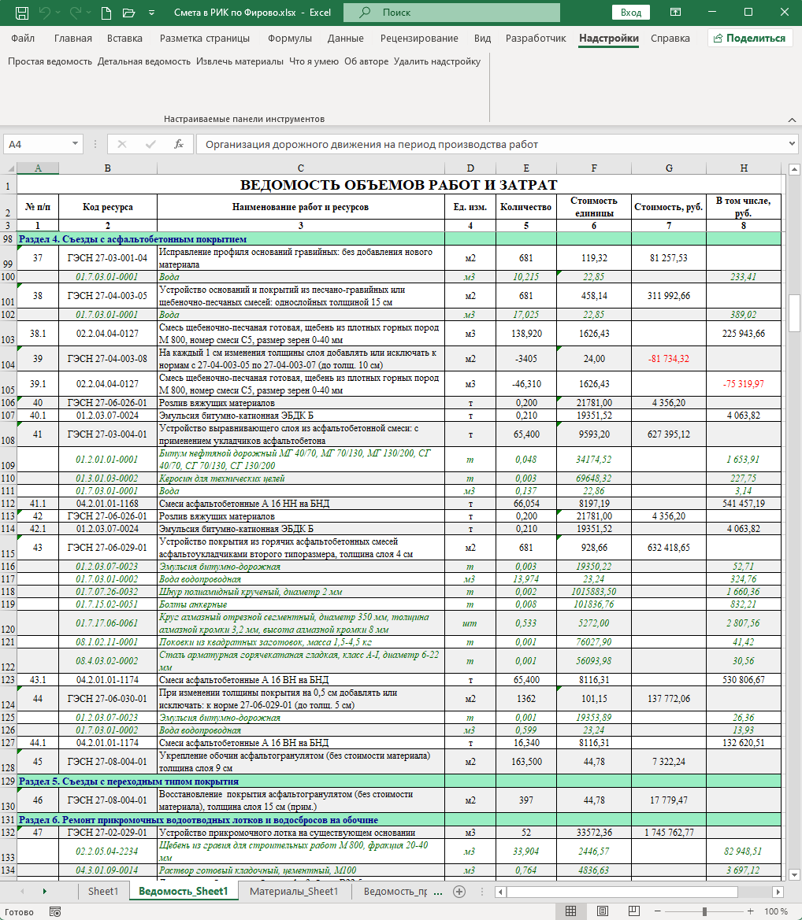The width and height of the screenshot is (802, 920).
Task: Switch to the Материалы_Sheet1 sheet tab
Action: click(294, 891)
